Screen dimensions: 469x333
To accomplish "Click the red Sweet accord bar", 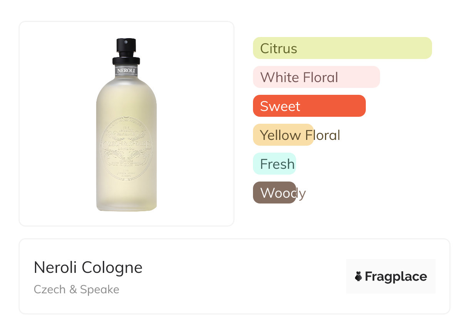I will coord(309,106).
